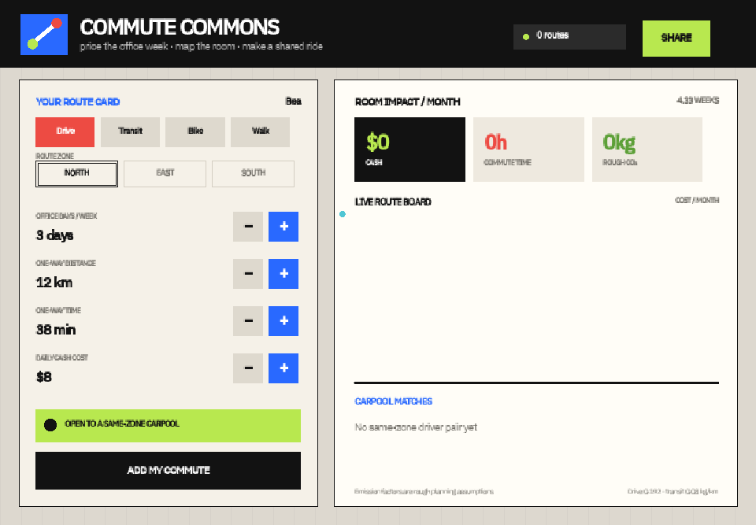The height and width of the screenshot is (525, 756).
Task: Select the Drive commute mode
Action: click(x=65, y=131)
